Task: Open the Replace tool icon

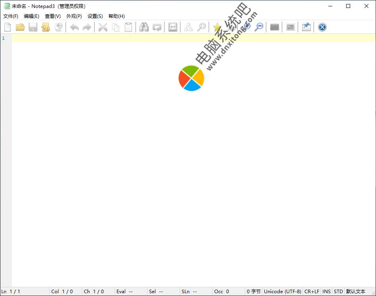Action: 157,27
